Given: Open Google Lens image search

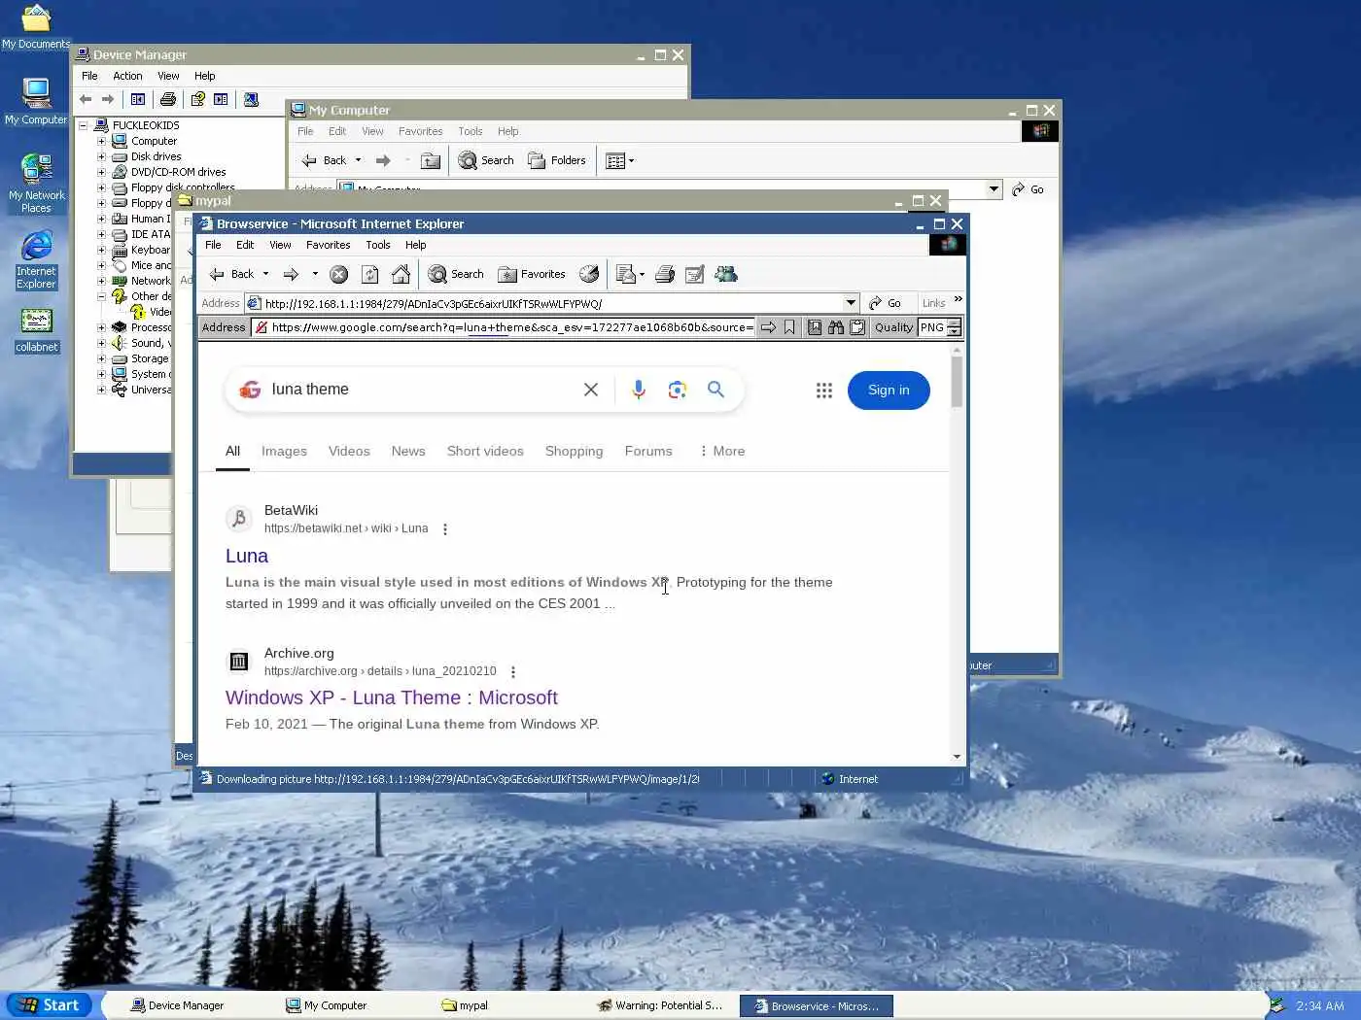Looking at the screenshot, I should (678, 390).
